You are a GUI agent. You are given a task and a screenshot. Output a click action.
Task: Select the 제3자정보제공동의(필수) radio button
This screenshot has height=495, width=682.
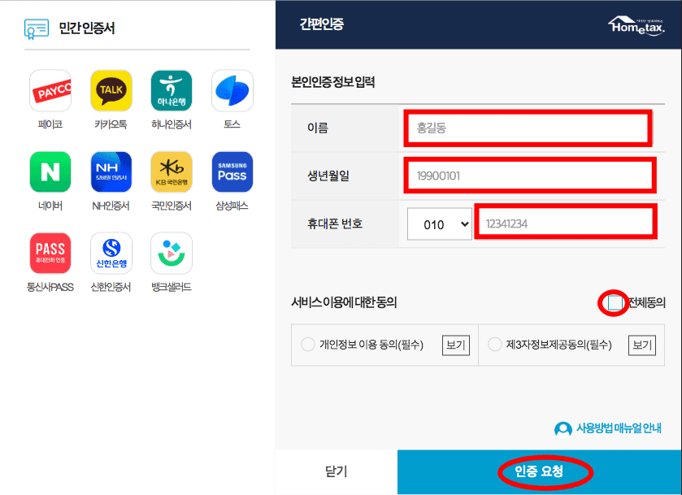[495, 345]
